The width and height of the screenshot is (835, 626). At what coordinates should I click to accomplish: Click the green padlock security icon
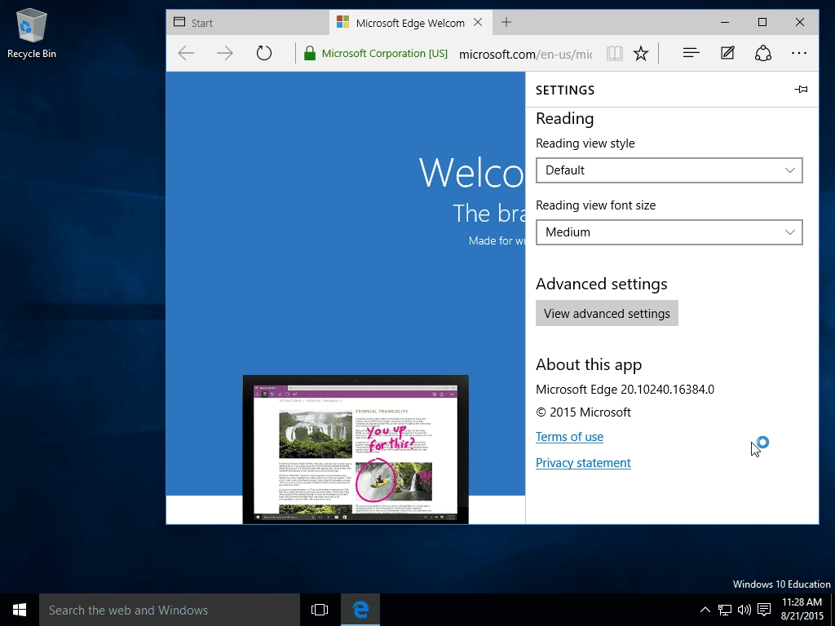tap(309, 53)
